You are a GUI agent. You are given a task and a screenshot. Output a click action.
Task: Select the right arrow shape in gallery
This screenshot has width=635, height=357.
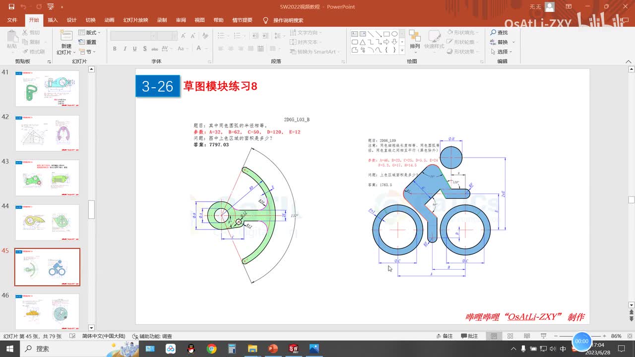[x=386, y=42]
